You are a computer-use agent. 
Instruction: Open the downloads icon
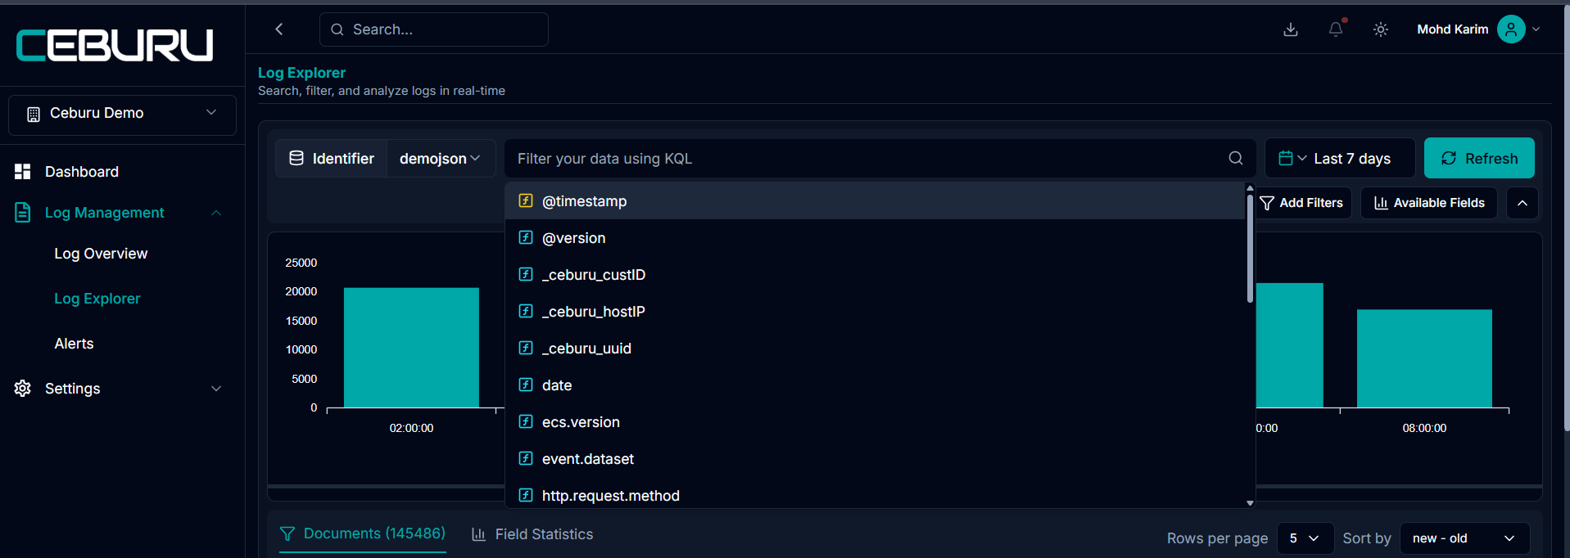1291,29
